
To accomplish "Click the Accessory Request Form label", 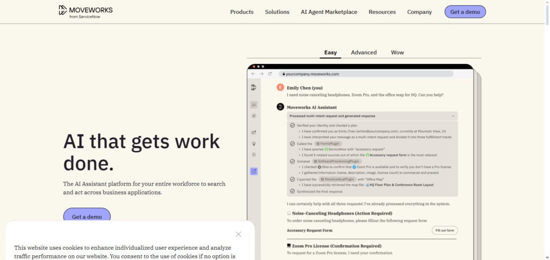I will point(309,231).
